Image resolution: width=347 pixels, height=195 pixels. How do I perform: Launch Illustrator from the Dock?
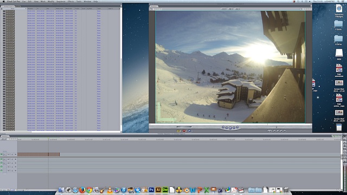(158, 190)
